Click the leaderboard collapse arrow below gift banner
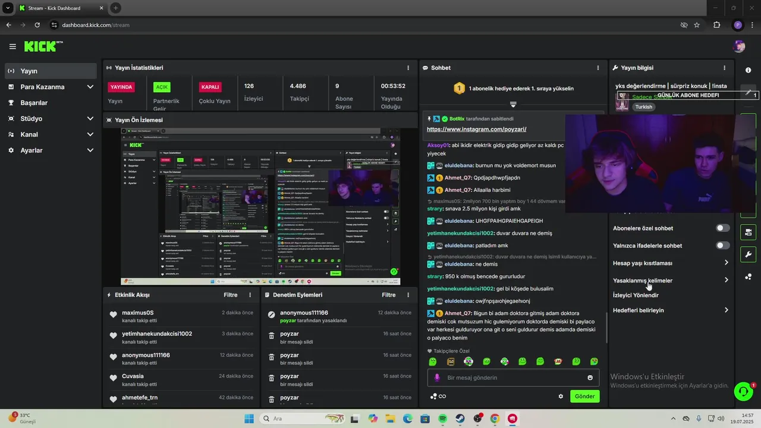Image resolution: width=761 pixels, height=428 pixels. [x=513, y=104]
